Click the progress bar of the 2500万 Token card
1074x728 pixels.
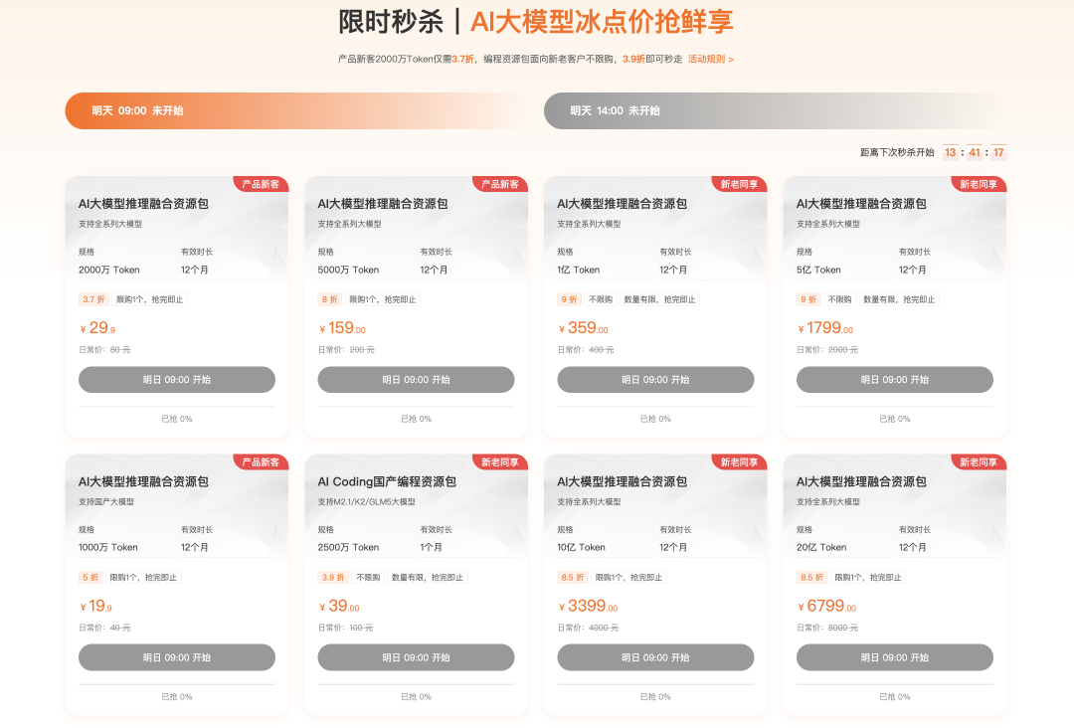click(416, 684)
